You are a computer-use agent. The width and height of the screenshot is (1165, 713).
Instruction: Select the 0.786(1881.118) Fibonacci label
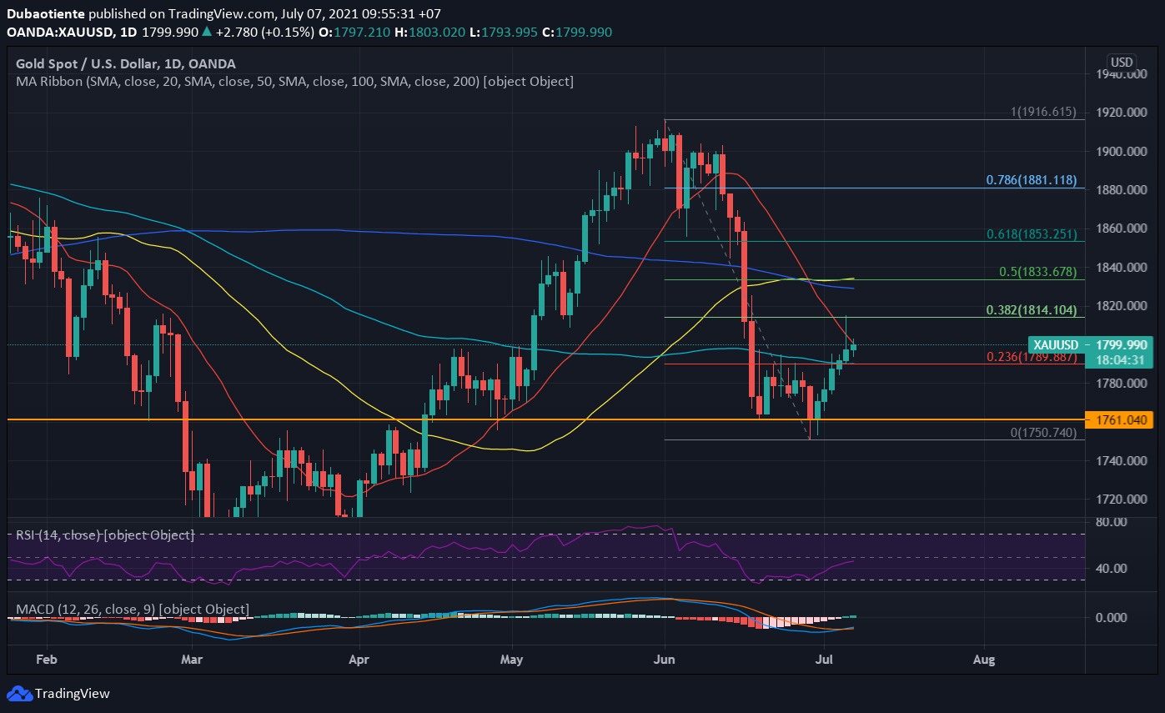click(1031, 180)
